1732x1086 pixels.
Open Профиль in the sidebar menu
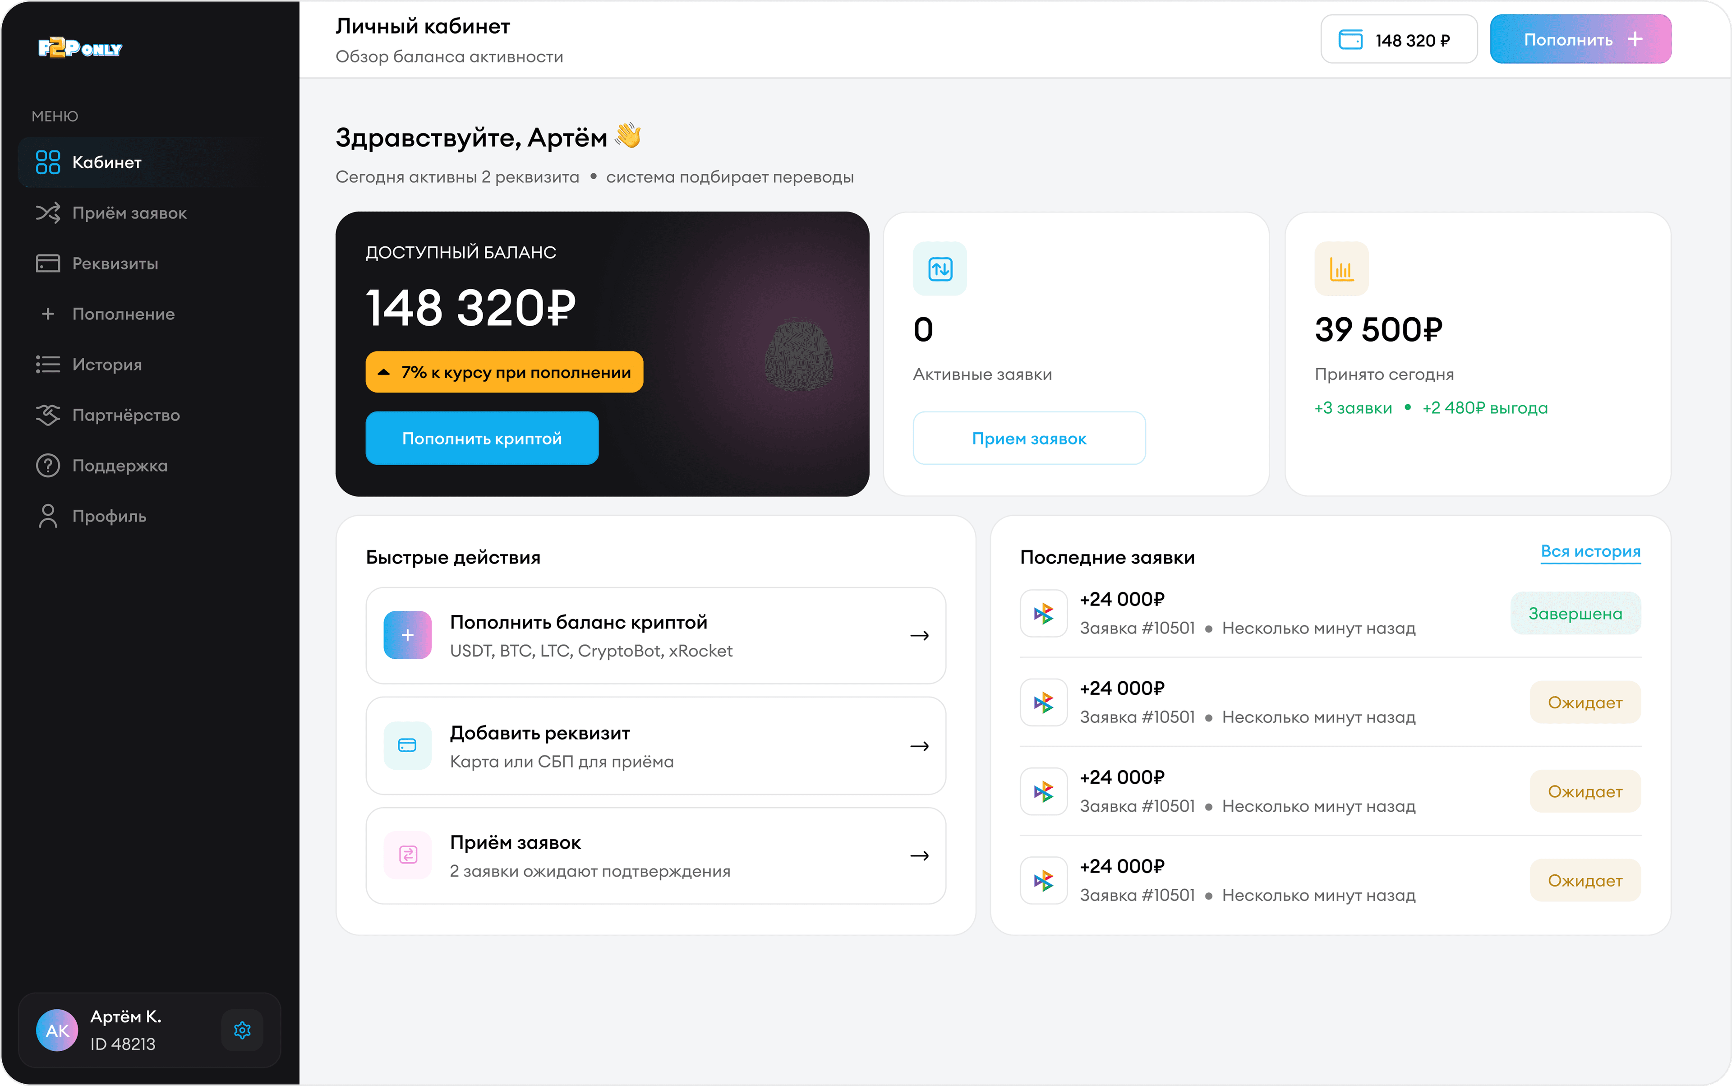pos(149,516)
